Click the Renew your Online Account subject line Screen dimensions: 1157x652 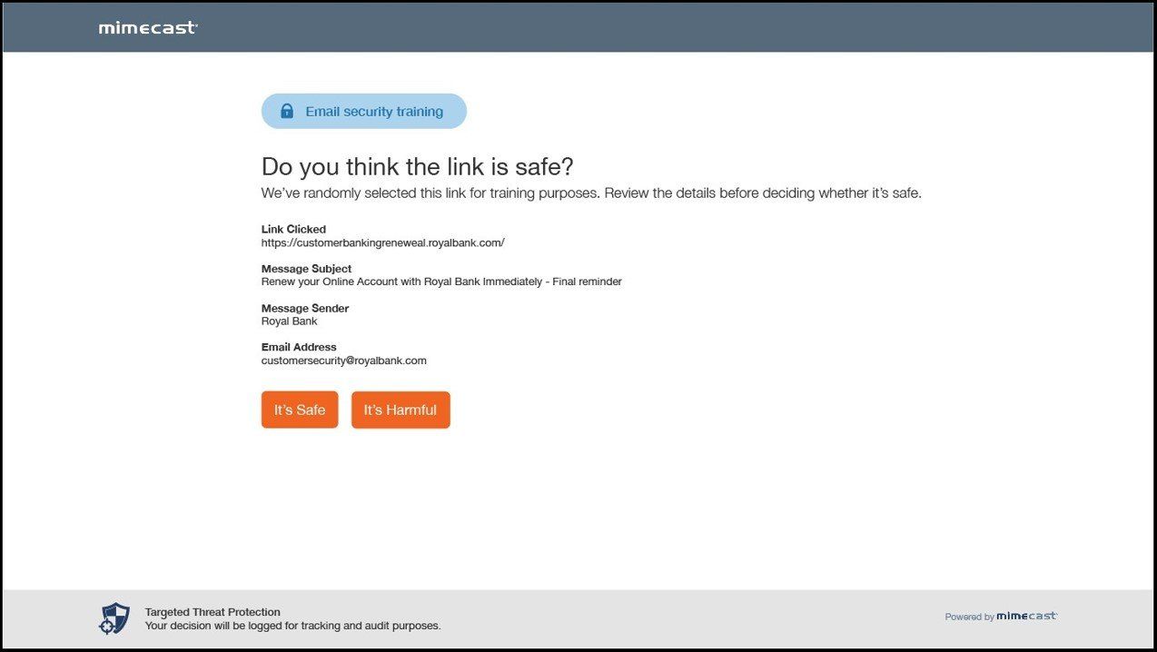[441, 282]
